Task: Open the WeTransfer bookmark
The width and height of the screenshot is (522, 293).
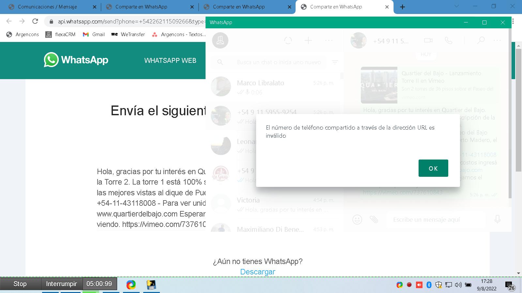Action: [x=129, y=35]
